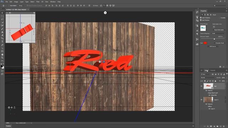Select the Clone Stamp tool

coord(2,32)
